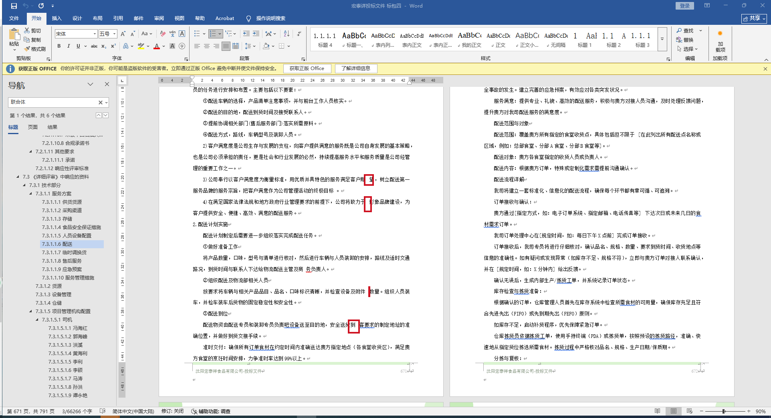Click the Zoom Out minus icon in the status bar
Viewport: 771px width, 418px height.
[701, 411]
